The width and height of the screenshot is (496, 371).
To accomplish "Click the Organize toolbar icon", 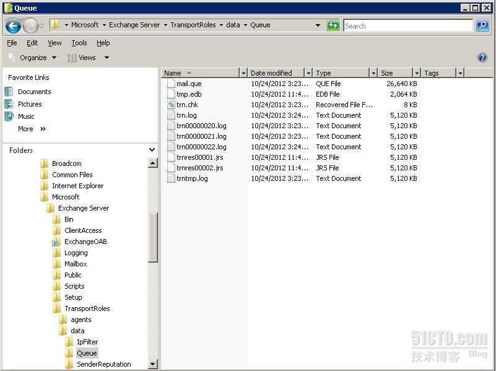I will [12, 58].
